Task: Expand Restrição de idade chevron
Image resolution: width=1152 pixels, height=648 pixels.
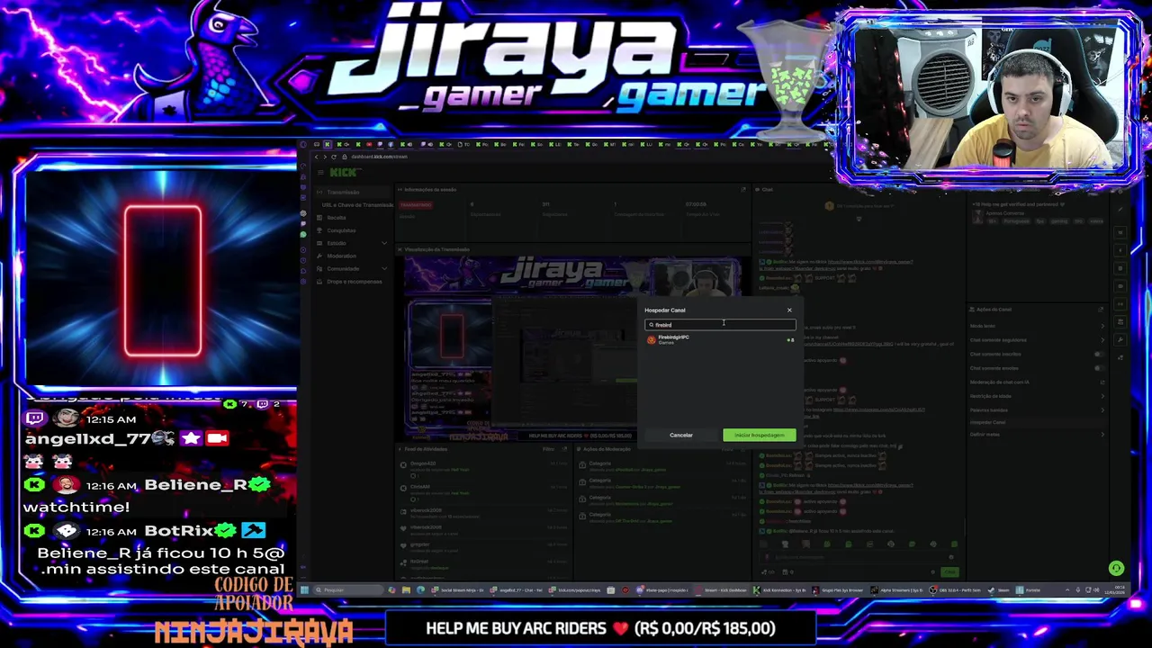Action: click(1102, 396)
